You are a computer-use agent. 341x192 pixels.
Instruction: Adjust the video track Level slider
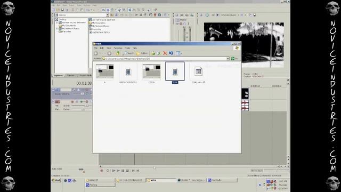[82, 94]
